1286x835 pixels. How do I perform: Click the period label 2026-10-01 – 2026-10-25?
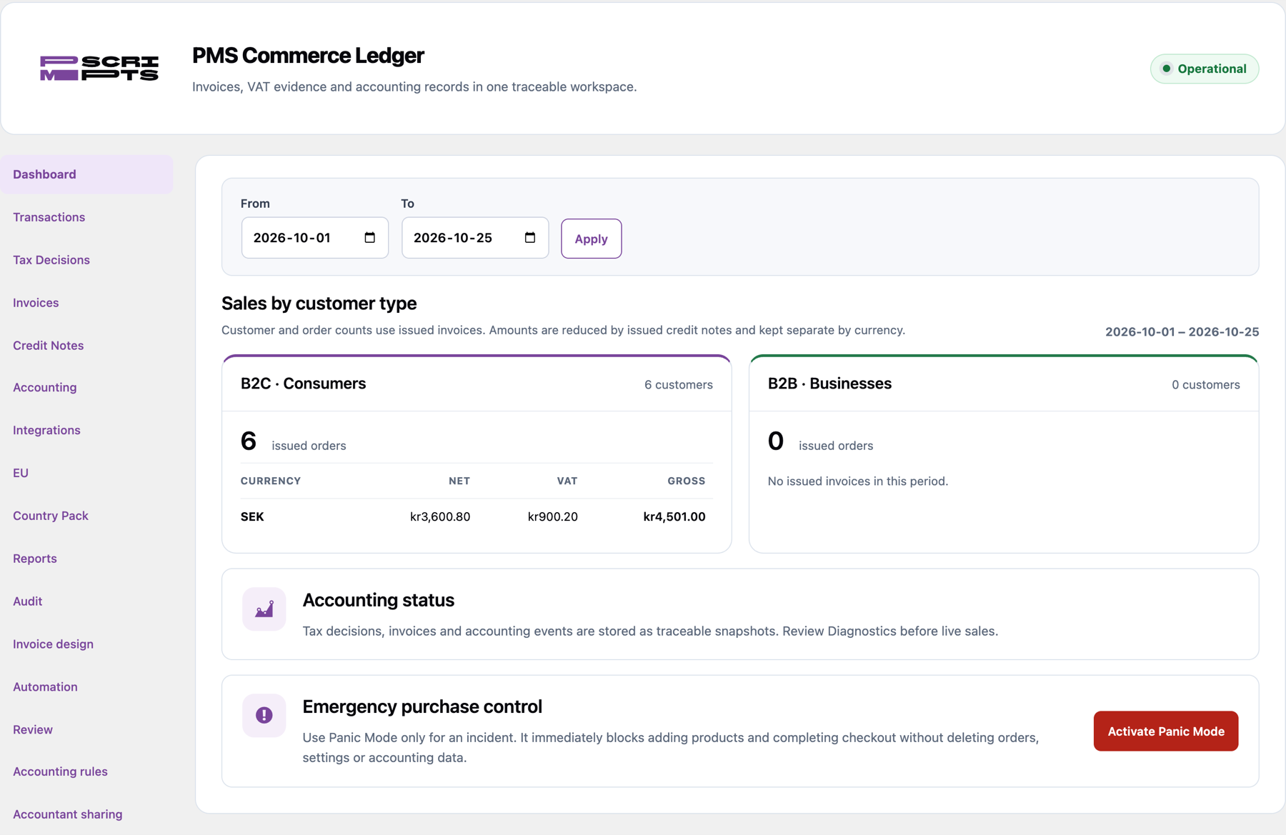tap(1182, 331)
